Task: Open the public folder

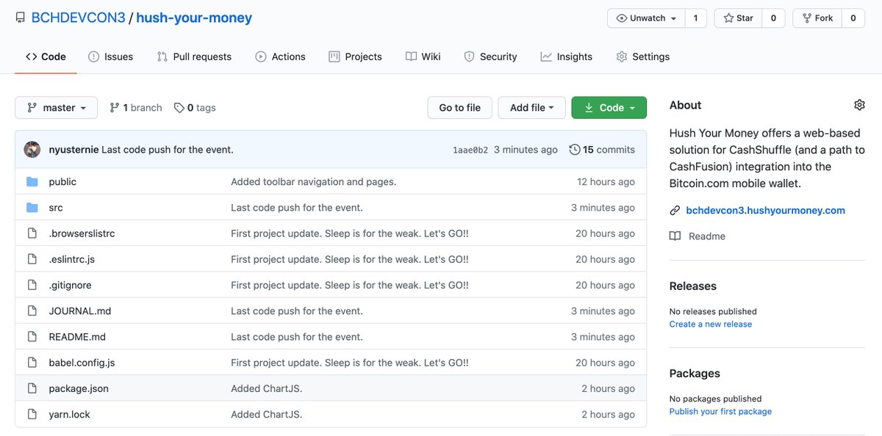Action: [62, 181]
